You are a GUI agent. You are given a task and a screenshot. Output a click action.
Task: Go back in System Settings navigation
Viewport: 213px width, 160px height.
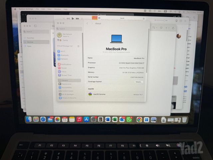tap(87, 23)
